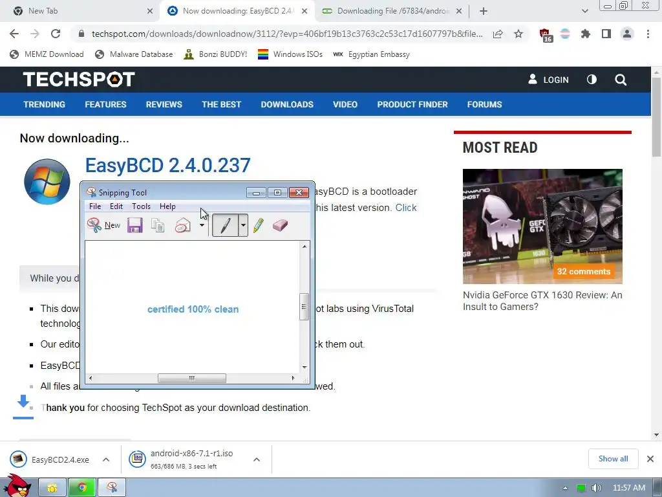Bookmark this page with star icon
The image size is (662, 497).
[x=518, y=34]
